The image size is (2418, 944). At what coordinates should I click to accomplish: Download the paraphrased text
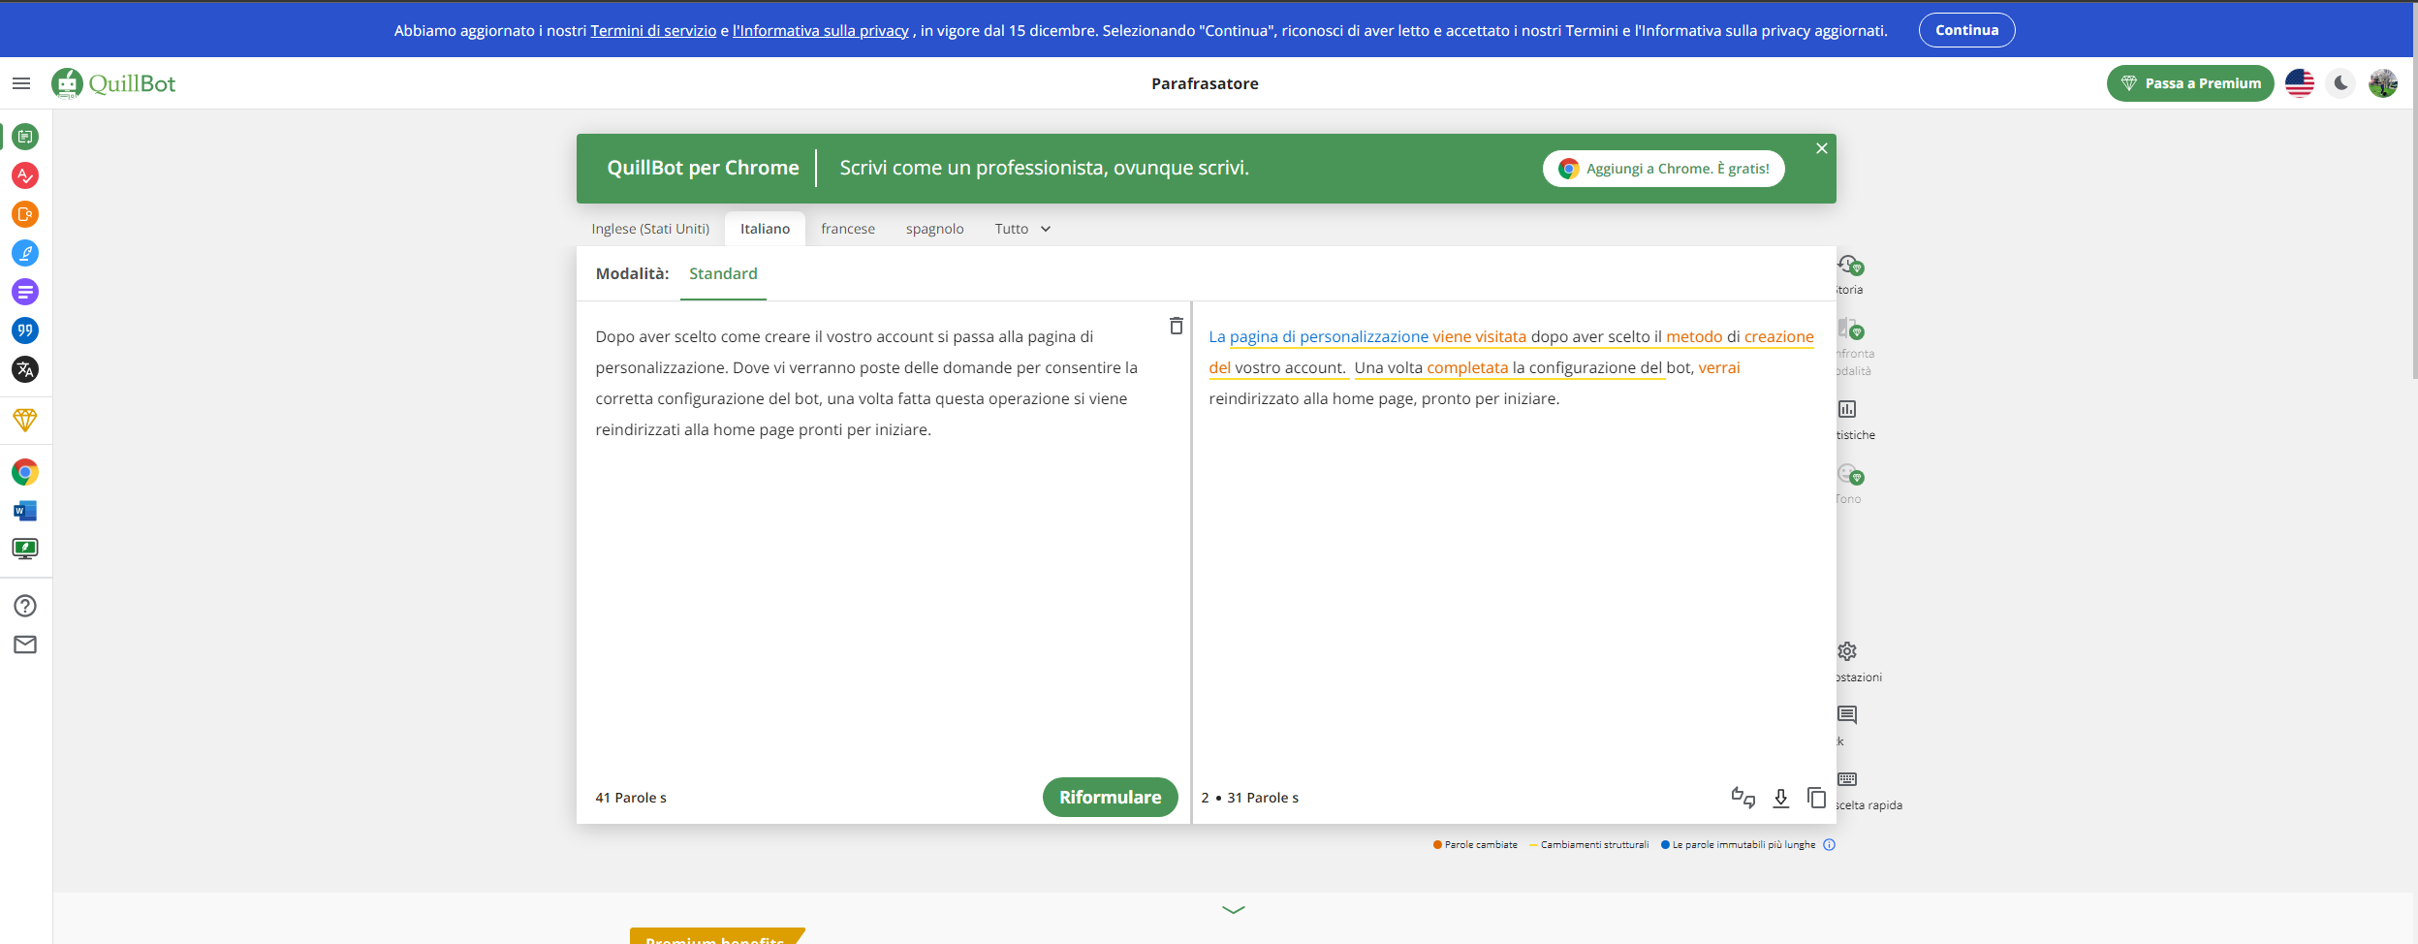(1780, 798)
